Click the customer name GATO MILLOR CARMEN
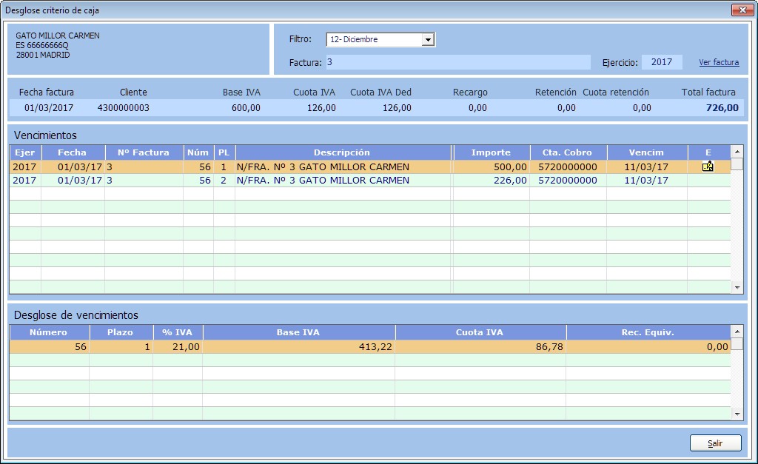Viewport: 758px width, 464px height. 58,36
